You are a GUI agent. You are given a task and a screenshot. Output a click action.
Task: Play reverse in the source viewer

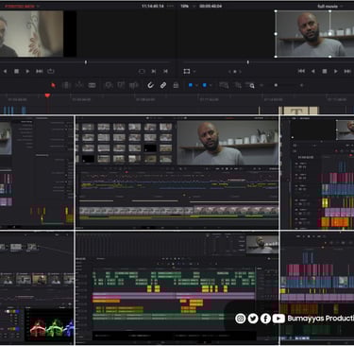pos(5,72)
